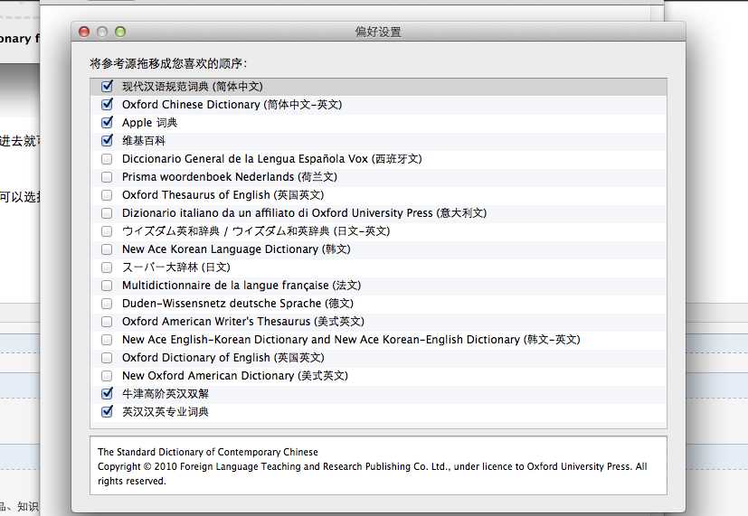
Task: Select Oxford Chinese Dictionary (简体中文-英文) row text
Action: 232,104
